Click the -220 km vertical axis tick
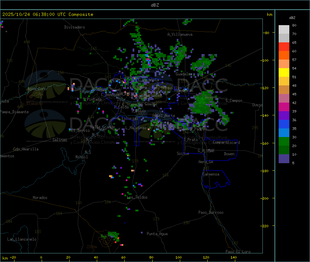Screen dimensions: 310x262 pyautogui.click(x=265, y=226)
